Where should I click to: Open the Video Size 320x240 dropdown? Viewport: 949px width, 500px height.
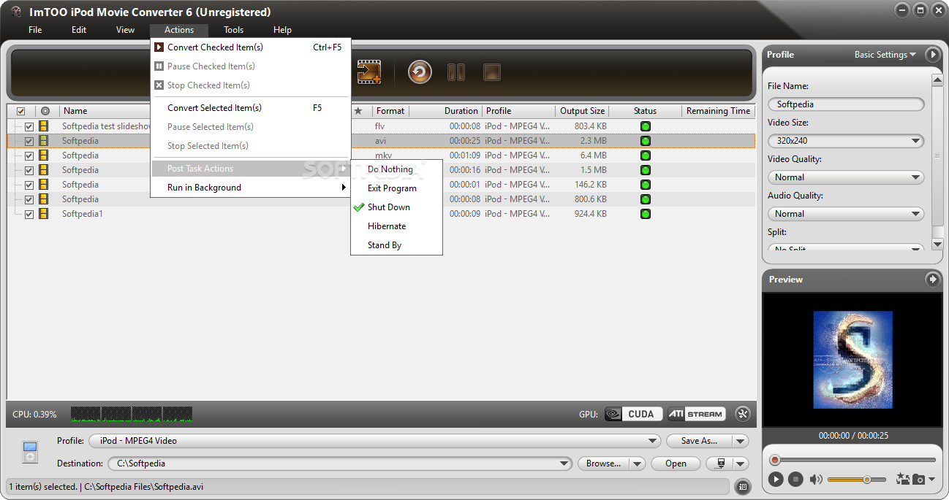pos(846,141)
